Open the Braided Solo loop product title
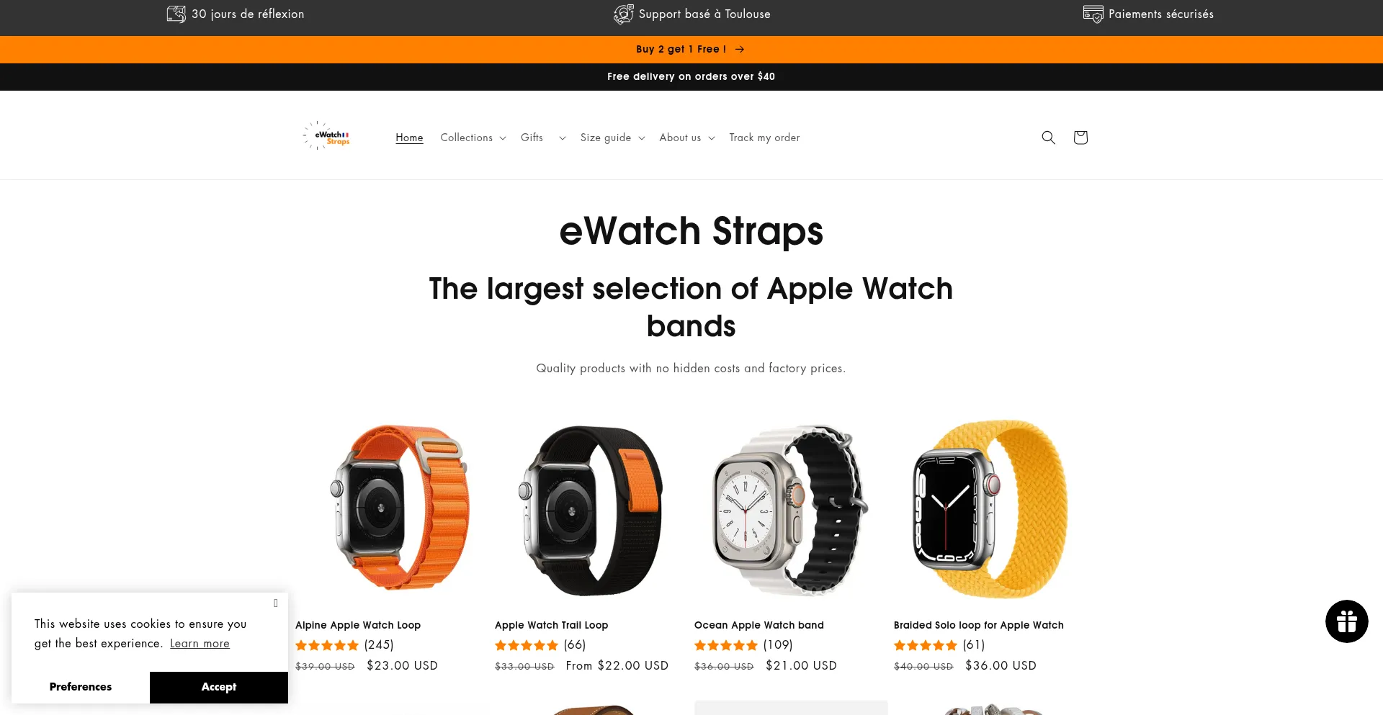Viewport: 1383px width, 715px height. pos(978,625)
